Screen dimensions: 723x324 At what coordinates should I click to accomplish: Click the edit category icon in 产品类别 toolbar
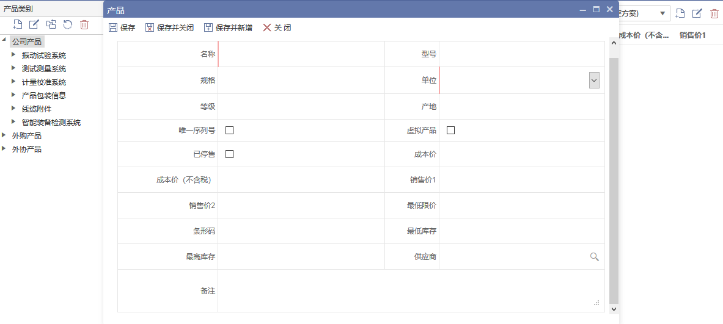point(34,24)
